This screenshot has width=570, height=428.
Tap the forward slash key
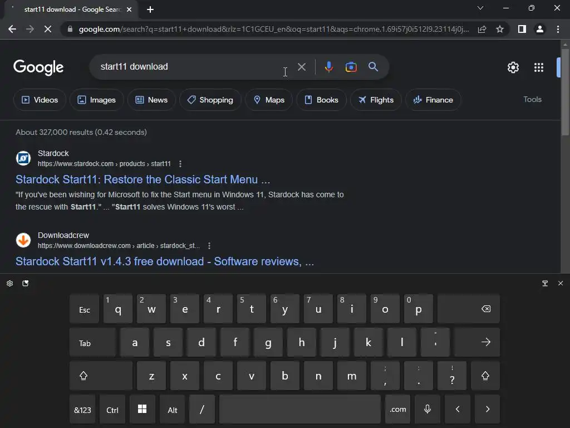pyautogui.click(x=202, y=410)
